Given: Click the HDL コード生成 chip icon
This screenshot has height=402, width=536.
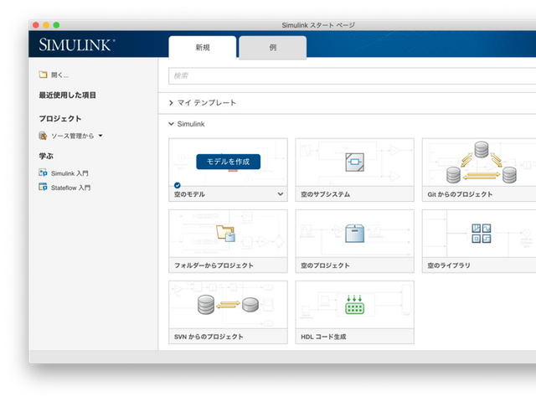Looking at the screenshot, I should pyautogui.click(x=354, y=305).
